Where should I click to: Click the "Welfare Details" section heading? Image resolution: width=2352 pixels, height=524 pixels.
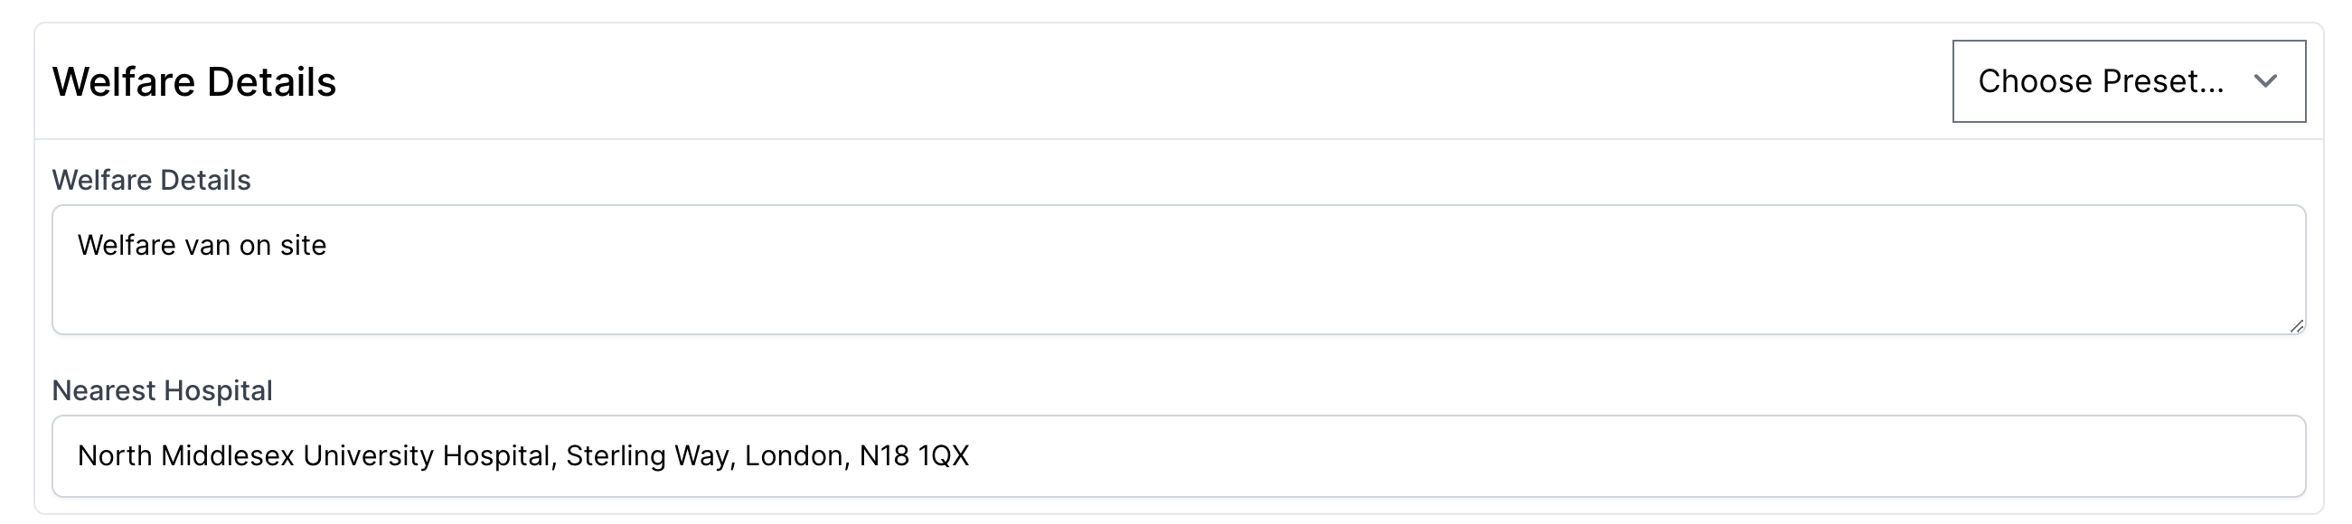(x=193, y=82)
